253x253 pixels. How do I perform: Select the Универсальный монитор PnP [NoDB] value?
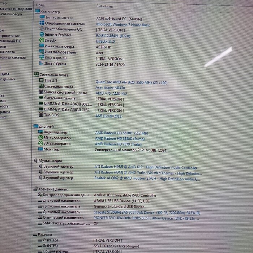(131, 150)
